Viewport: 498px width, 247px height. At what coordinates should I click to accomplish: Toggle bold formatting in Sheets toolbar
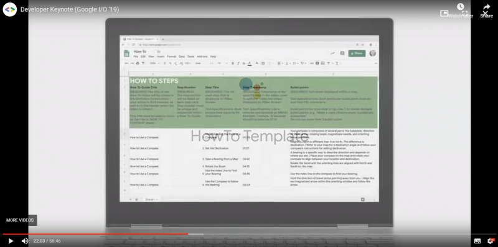tap(232, 63)
